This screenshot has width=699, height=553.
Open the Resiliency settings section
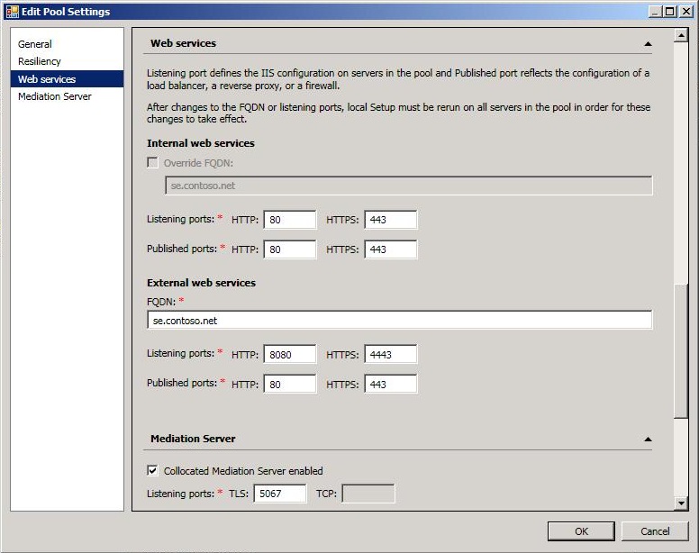(x=40, y=61)
